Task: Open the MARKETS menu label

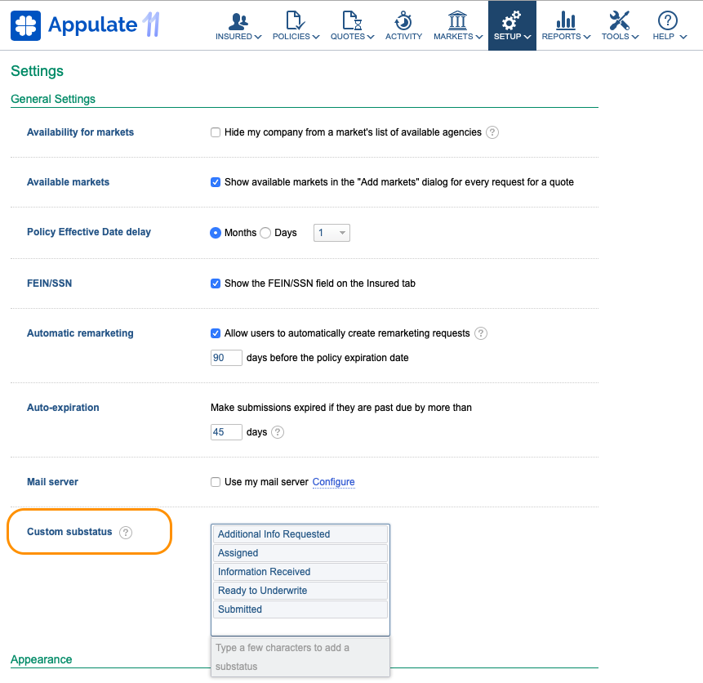Action: tap(453, 36)
